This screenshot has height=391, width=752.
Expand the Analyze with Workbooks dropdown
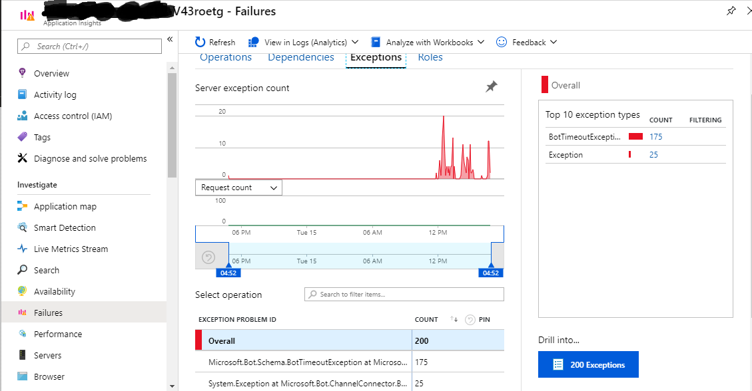[482, 42]
